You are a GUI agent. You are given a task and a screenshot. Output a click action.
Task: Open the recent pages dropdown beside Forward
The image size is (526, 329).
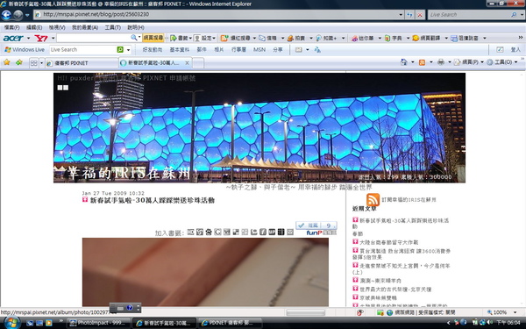tap(27, 15)
